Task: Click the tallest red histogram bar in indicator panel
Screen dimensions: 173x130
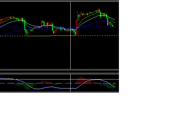Action: click(x=81, y=80)
